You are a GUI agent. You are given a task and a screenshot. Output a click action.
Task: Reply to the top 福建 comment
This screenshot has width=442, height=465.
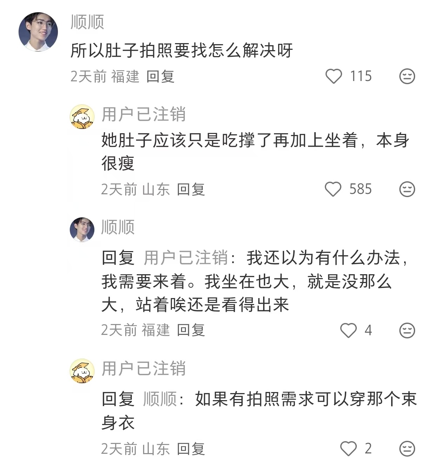click(x=160, y=76)
